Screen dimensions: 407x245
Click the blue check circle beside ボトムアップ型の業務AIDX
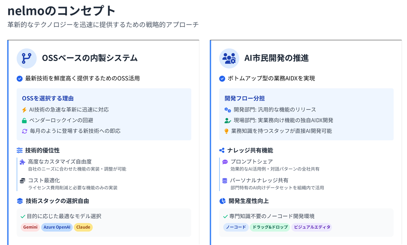click(x=222, y=79)
